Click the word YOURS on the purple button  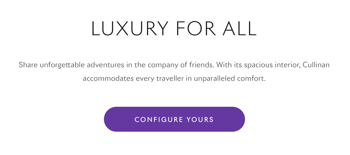point(201,120)
